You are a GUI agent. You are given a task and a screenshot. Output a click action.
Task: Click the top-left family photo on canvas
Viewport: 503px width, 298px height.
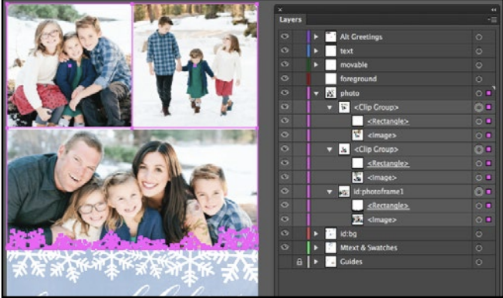(69, 66)
